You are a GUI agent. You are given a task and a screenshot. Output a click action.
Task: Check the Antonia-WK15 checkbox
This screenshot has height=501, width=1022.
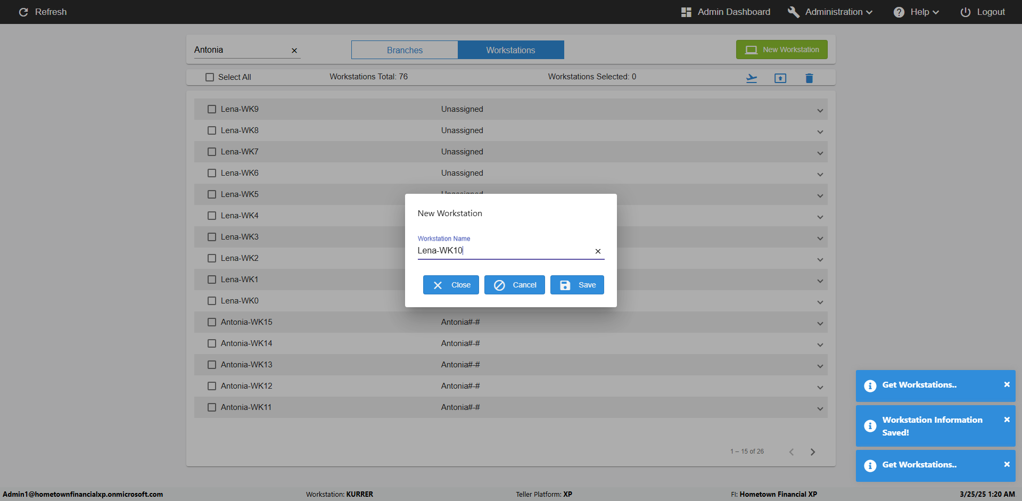(212, 322)
